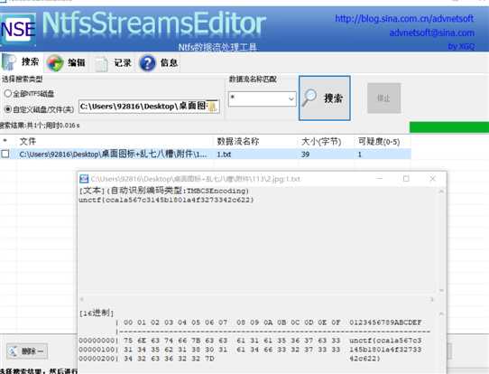Open the 编辑 edit tab
Viewport: 489px width, 374px height.
[x=66, y=62]
